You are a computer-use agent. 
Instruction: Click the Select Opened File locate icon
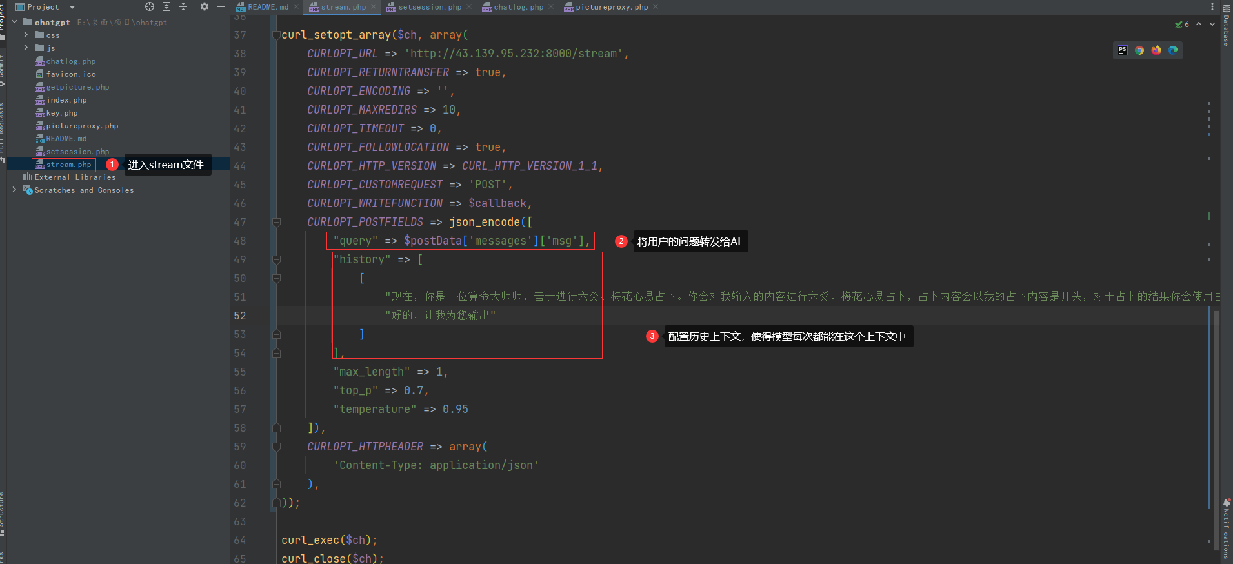click(150, 6)
